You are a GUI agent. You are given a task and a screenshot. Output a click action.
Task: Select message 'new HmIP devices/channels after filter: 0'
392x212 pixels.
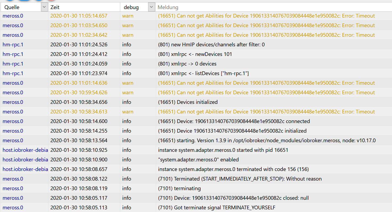(211, 44)
